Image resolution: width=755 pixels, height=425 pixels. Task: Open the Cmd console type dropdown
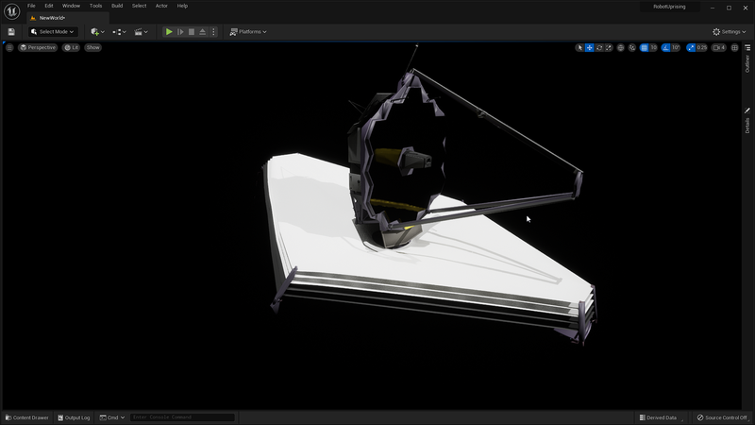111,417
